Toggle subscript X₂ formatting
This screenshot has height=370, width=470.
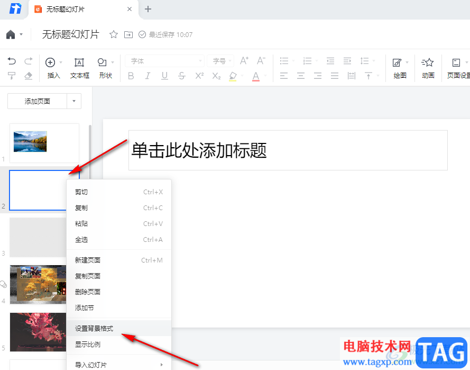[x=216, y=76]
